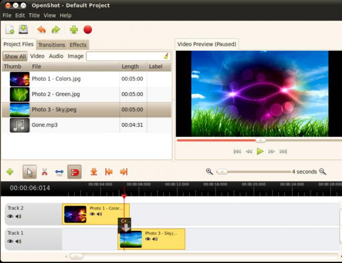Filter project files by Image
The image size is (342, 263).
pos(75,56)
